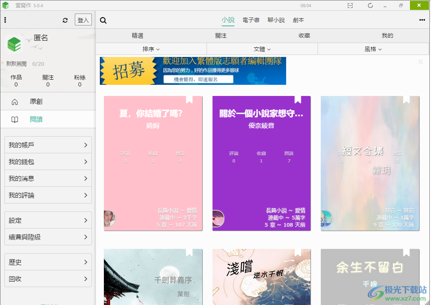Open the horizontal three-dot more menu
Screen dimensions: 431x305
pos(422,20)
